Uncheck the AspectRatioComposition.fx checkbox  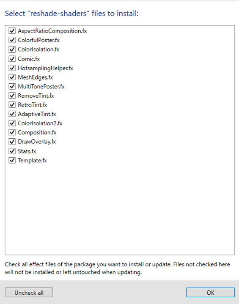(12, 31)
